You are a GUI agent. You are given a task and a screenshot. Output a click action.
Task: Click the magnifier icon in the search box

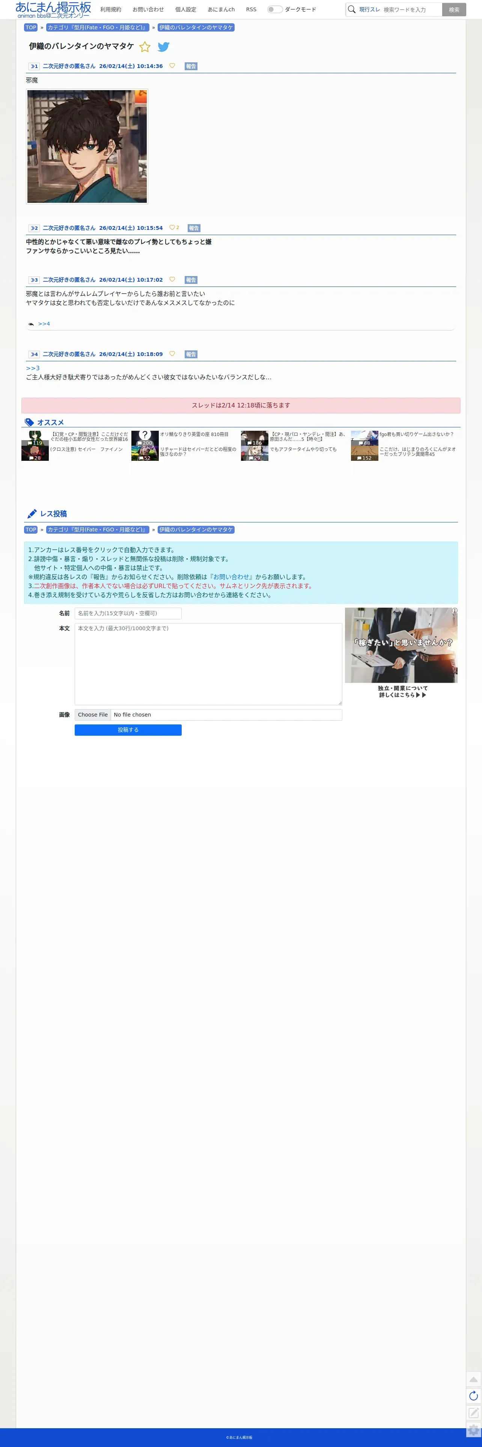352,9
